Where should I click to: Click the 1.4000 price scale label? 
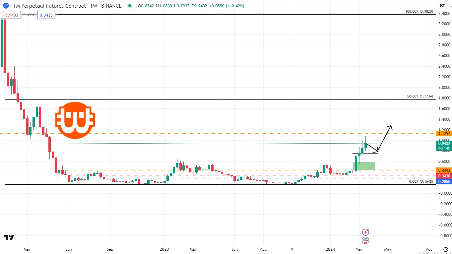pyautogui.click(x=444, y=119)
